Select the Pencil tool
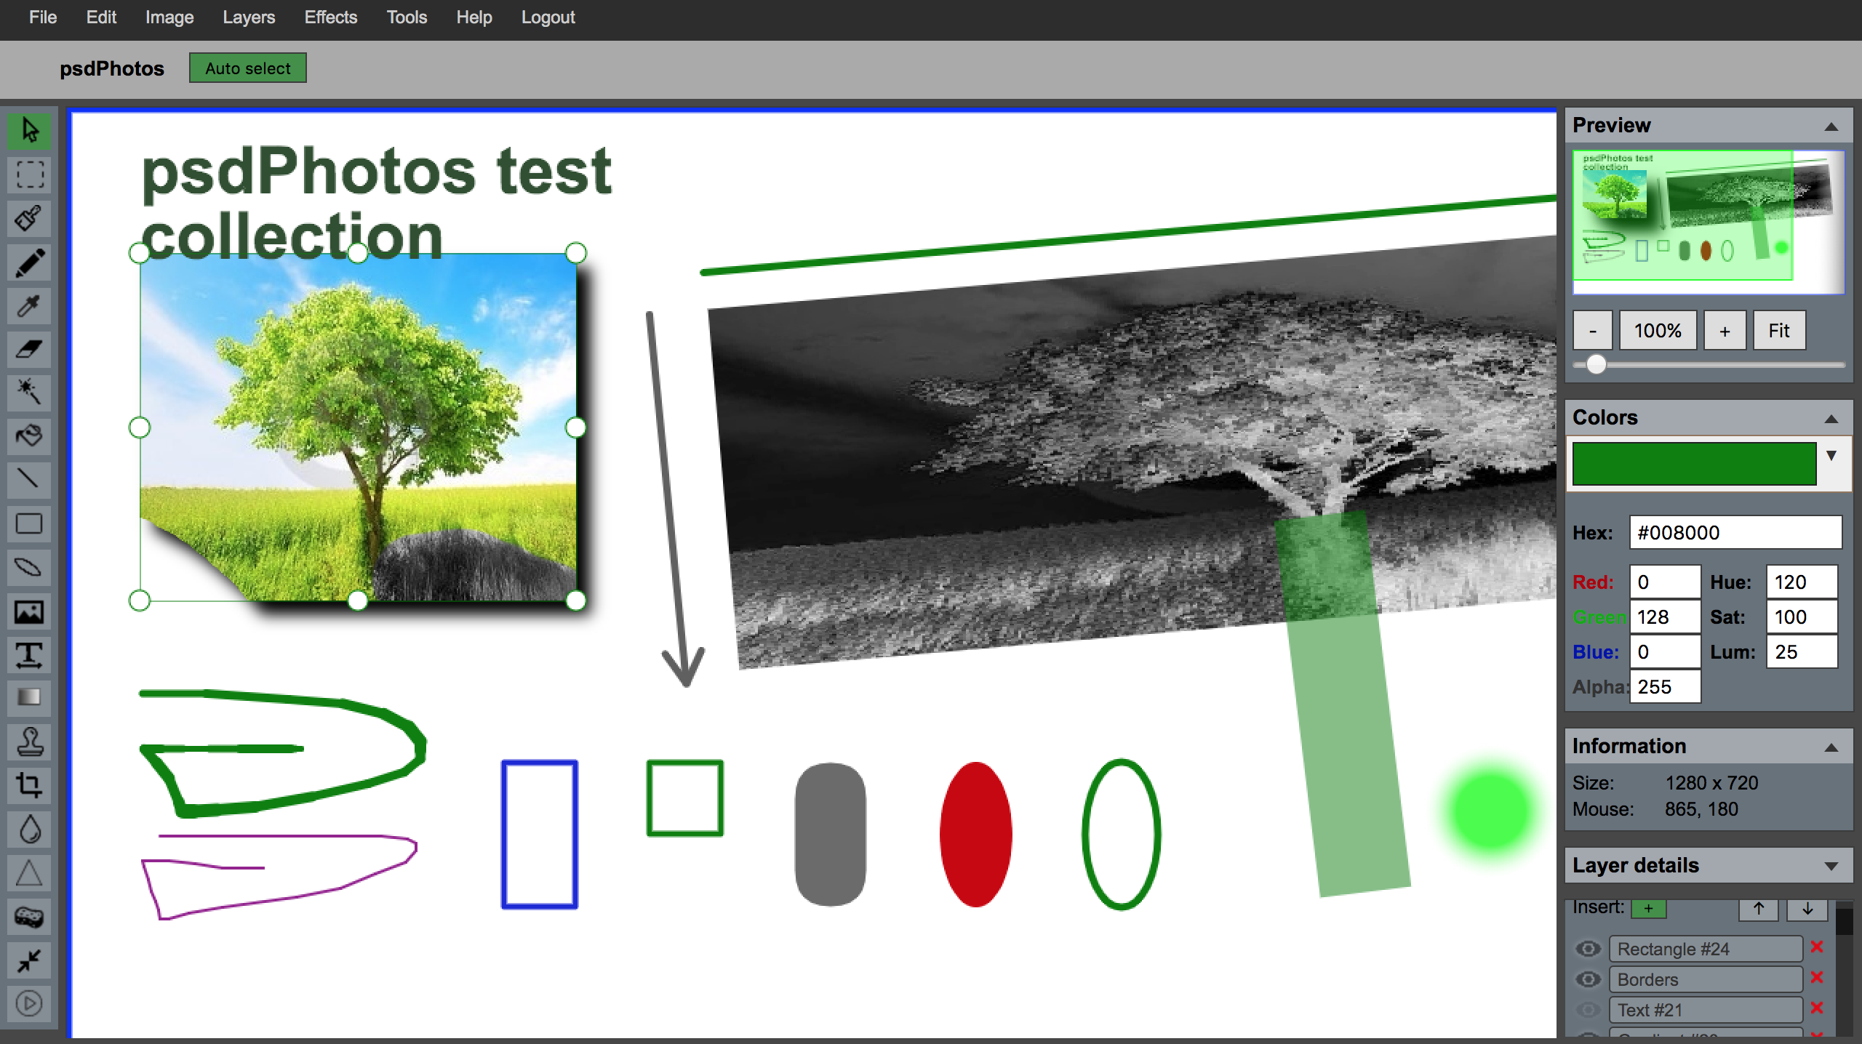The image size is (1862, 1044). (x=29, y=262)
